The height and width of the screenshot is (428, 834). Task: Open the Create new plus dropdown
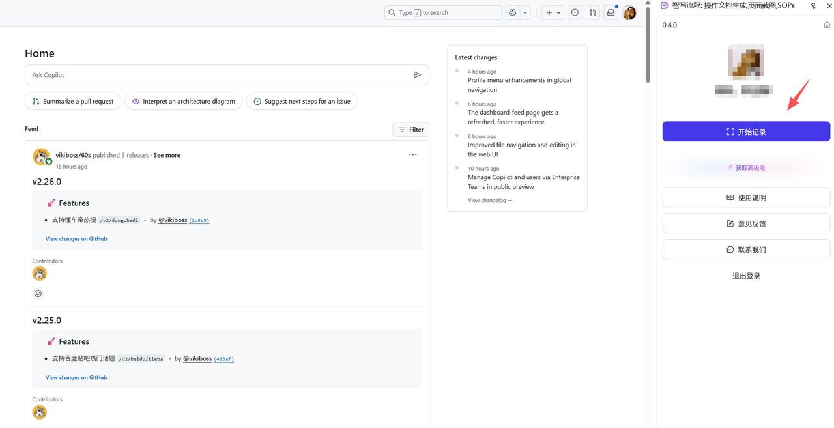tap(553, 12)
